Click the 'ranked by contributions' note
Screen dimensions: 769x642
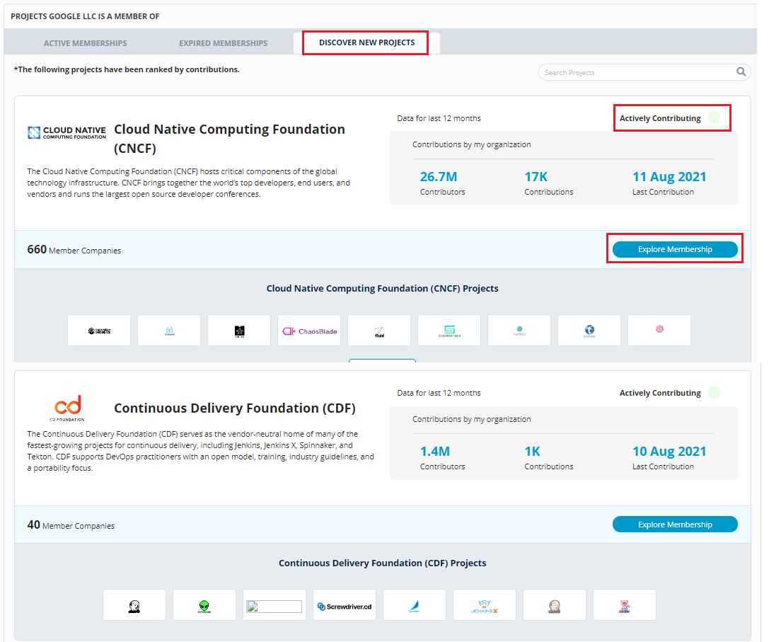click(x=127, y=69)
